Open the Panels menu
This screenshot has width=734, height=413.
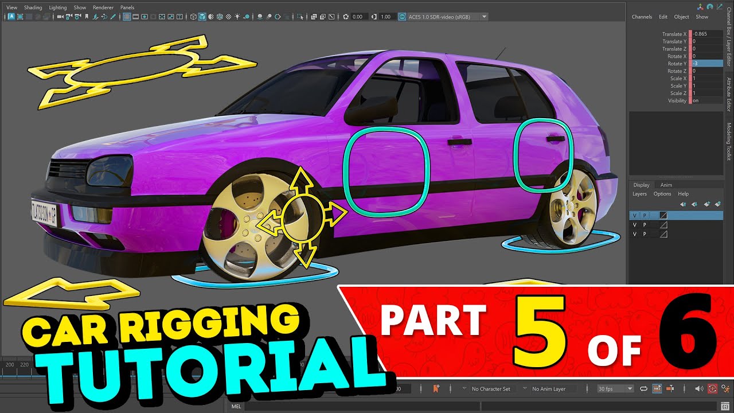(127, 7)
